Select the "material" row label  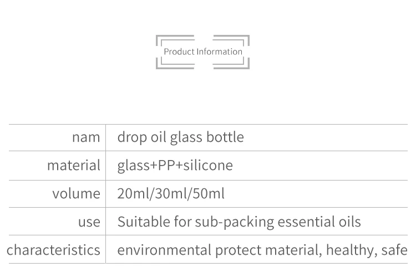point(73,166)
